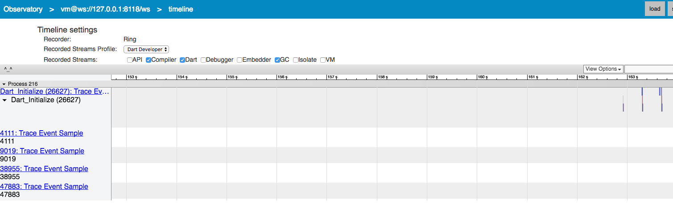Uncheck the GC recorded stream

277,60
